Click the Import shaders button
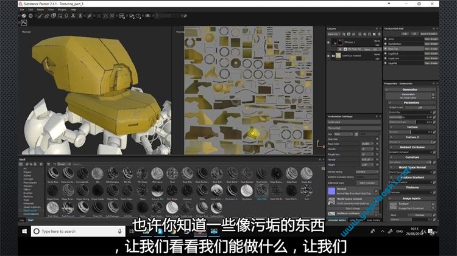 pos(429,33)
